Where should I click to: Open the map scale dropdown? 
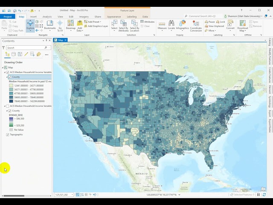72,195
